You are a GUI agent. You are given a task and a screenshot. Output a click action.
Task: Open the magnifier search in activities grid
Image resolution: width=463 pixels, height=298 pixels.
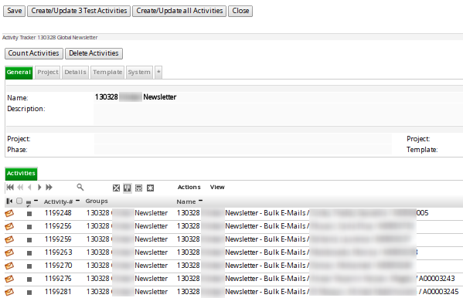[80, 187]
